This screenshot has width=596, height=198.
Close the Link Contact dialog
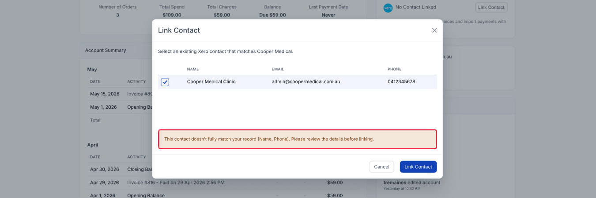click(x=434, y=30)
